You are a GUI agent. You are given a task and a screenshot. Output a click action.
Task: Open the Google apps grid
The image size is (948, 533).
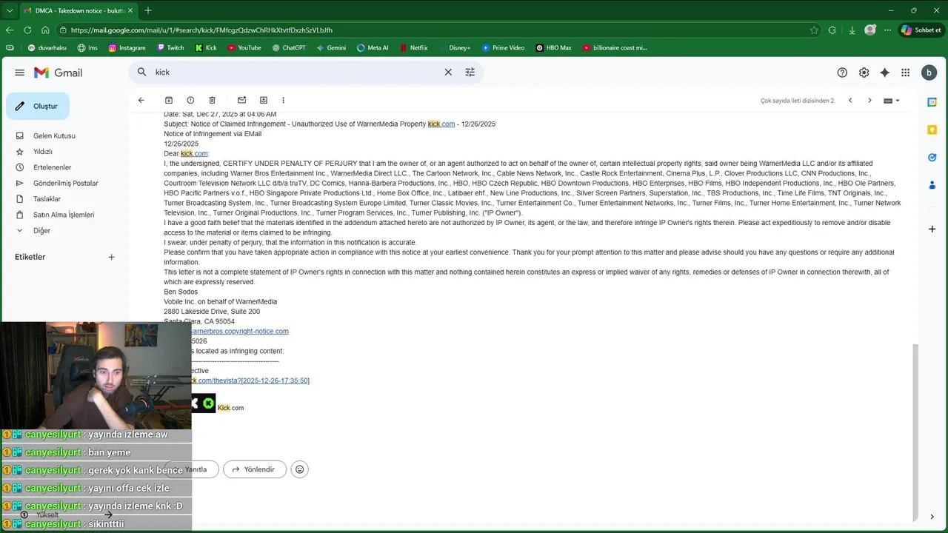(905, 73)
